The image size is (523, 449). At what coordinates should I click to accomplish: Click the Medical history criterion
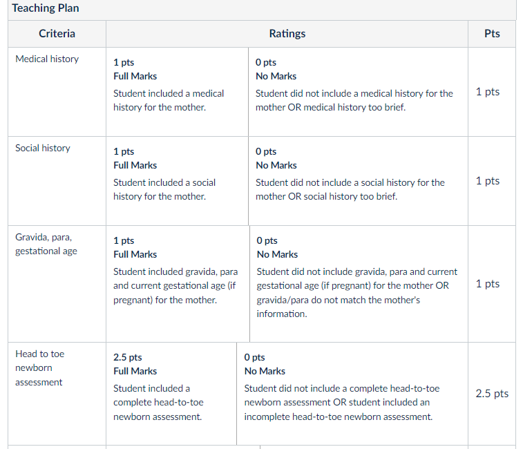click(x=47, y=59)
